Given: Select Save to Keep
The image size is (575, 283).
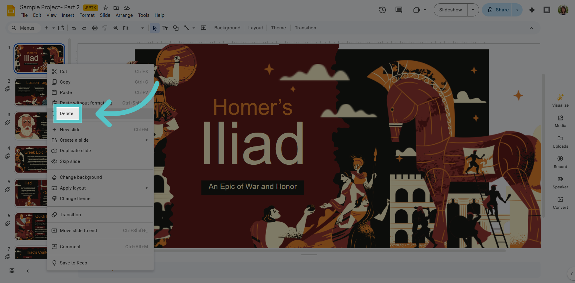Looking at the screenshot, I should (100, 263).
